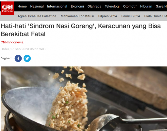Share article via Facebook icon

pyautogui.click(x=18, y=58)
